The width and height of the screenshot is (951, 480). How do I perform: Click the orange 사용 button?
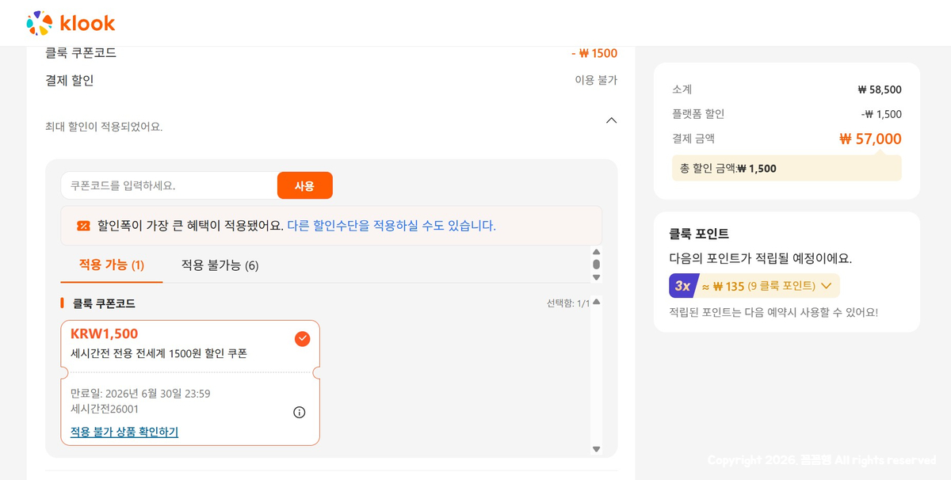pos(305,185)
